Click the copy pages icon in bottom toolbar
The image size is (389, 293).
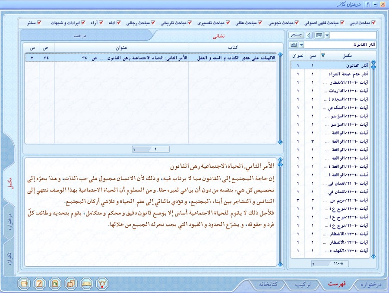point(71,284)
